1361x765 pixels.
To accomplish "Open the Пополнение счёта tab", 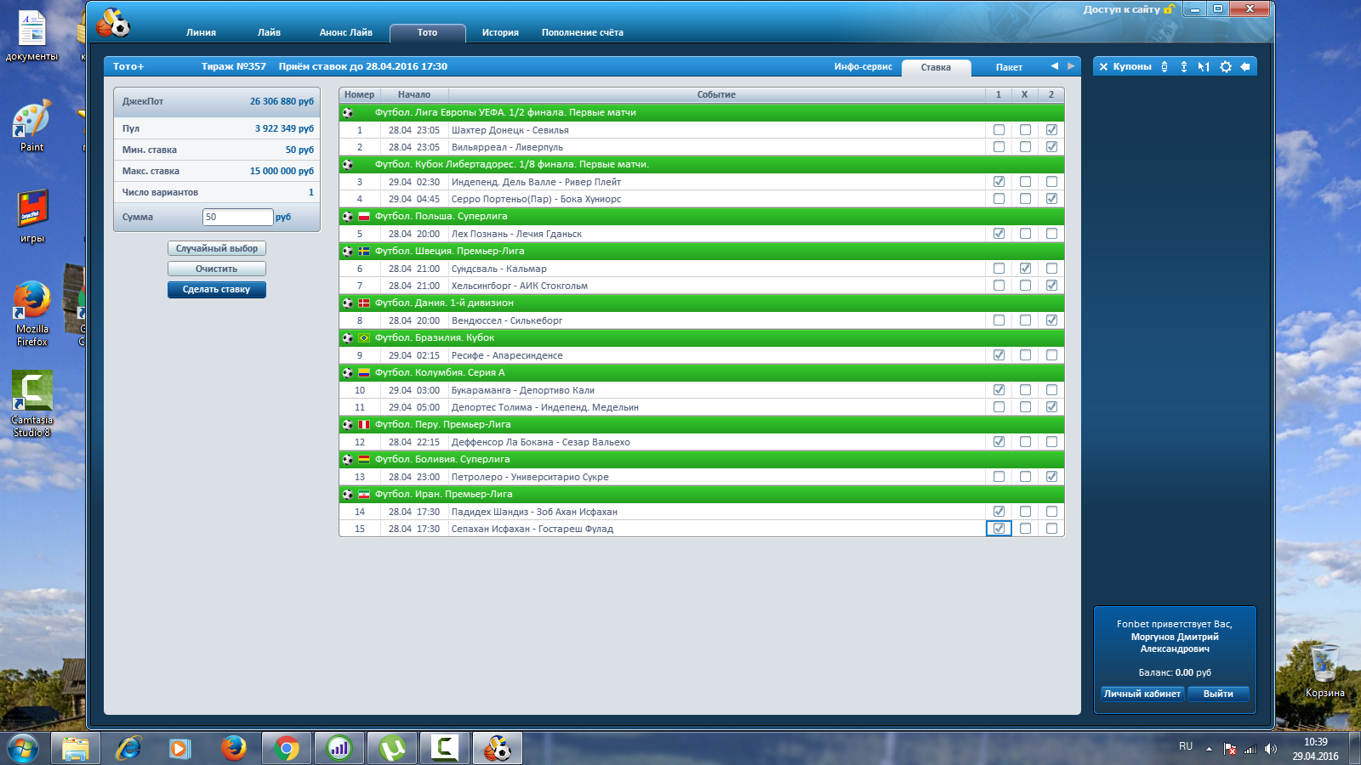I will click(x=583, y=33).
